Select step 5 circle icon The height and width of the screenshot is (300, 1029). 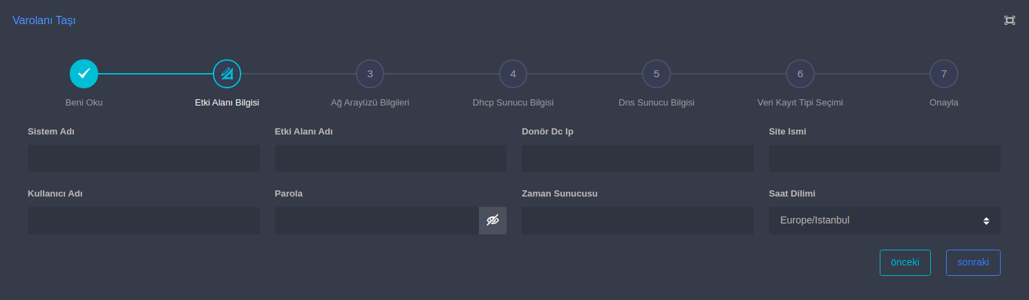click(x=656, y=74)
